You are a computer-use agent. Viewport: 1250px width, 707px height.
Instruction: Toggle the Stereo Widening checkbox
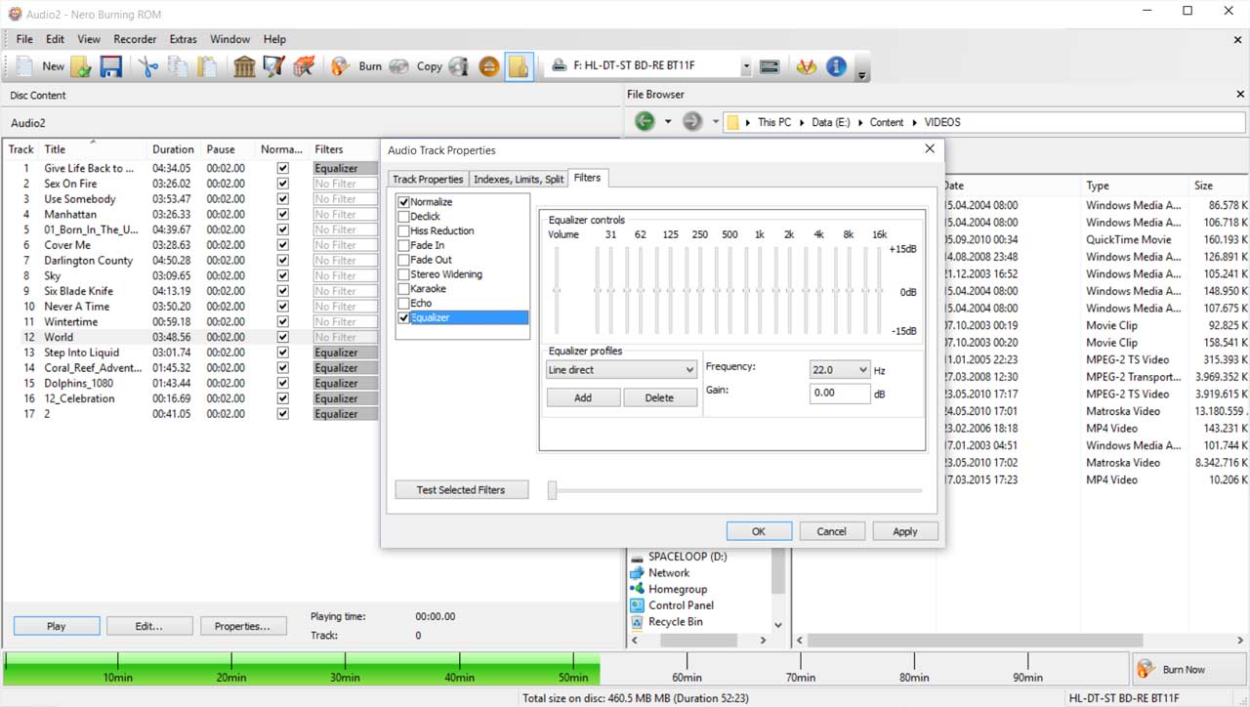pyautogui.click(x=404, y=274)
